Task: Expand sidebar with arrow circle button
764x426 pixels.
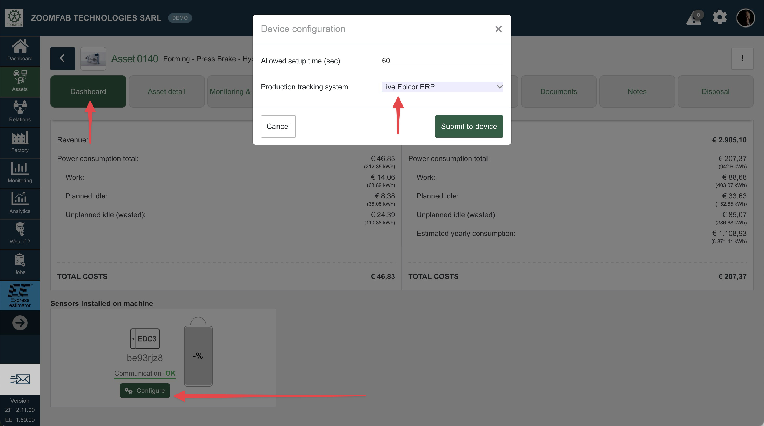Action: [20, 323]
